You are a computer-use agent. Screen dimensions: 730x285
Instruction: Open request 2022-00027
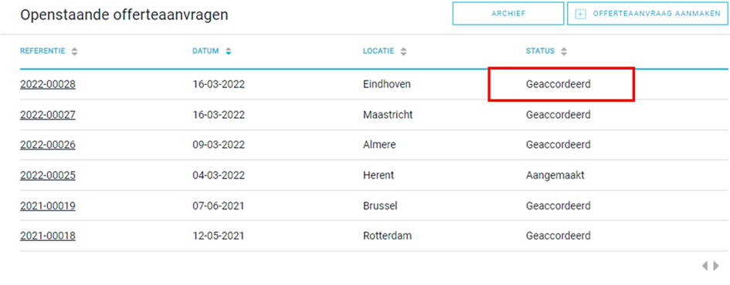coord(47,115)
